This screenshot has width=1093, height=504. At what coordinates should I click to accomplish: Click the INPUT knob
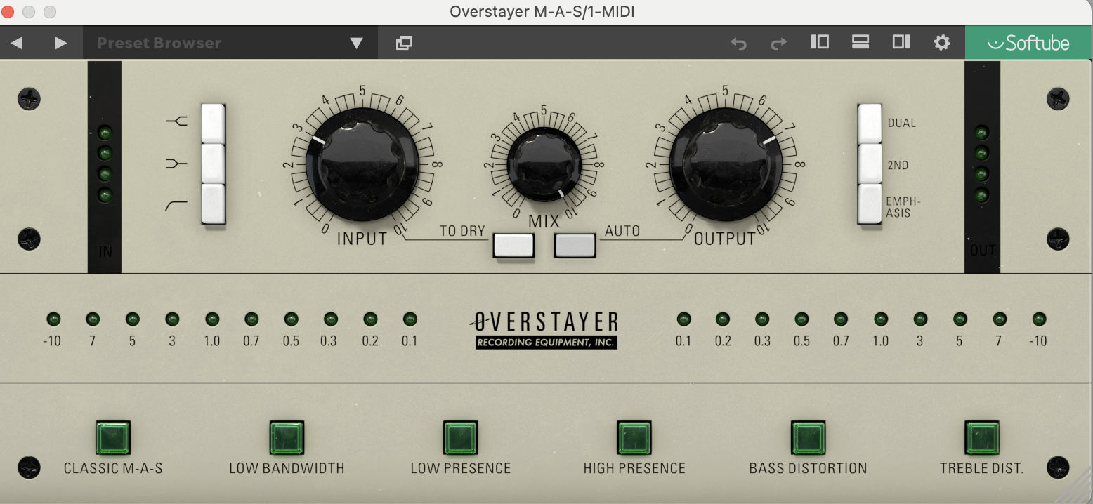[x=362, y=164]
